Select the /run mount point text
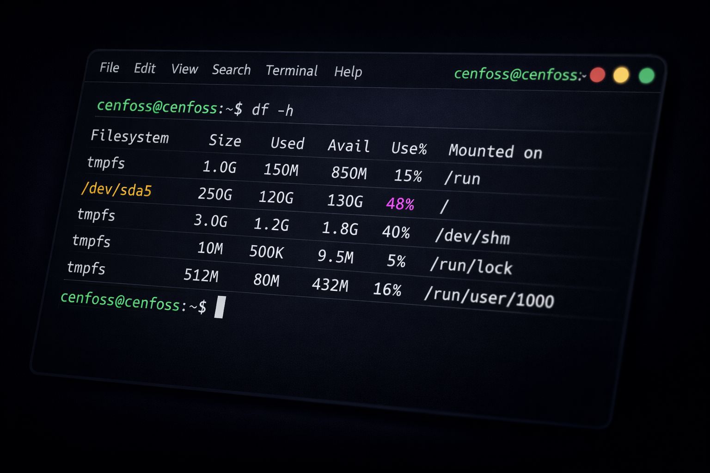 (462, 178)
